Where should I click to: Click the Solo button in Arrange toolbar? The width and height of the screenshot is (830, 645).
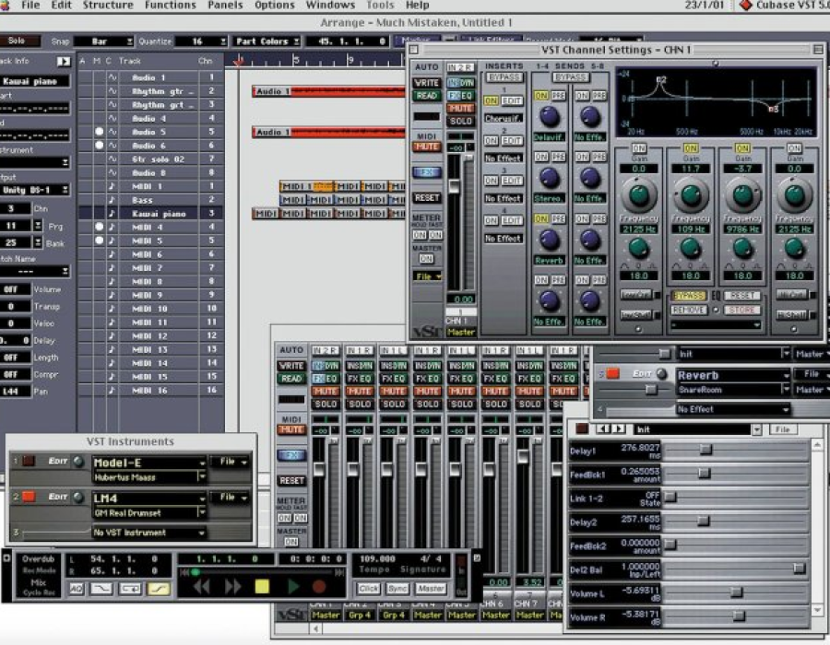[18, 41]
